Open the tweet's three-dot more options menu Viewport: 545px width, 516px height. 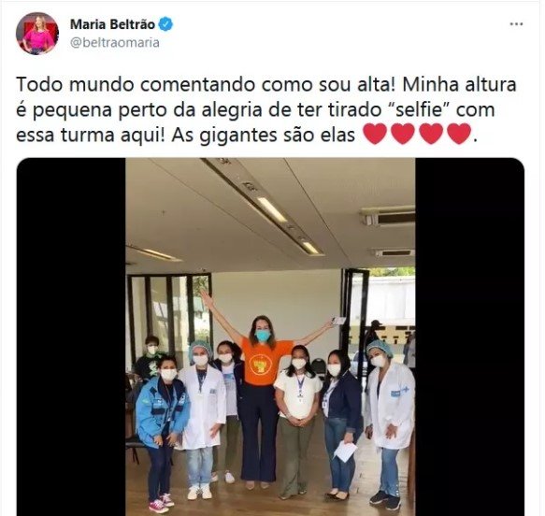point(516,24)
